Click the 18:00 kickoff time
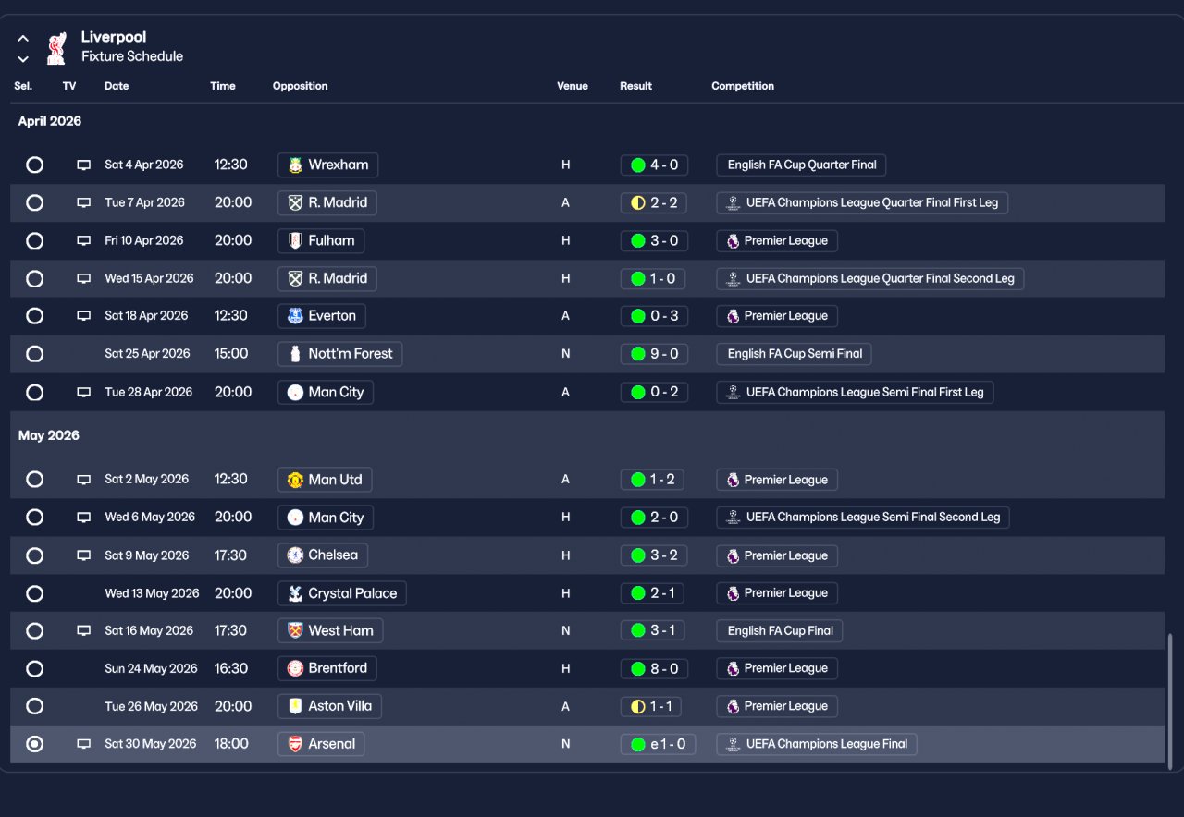This screenshot has width=1184, height=817. [231, 744]
